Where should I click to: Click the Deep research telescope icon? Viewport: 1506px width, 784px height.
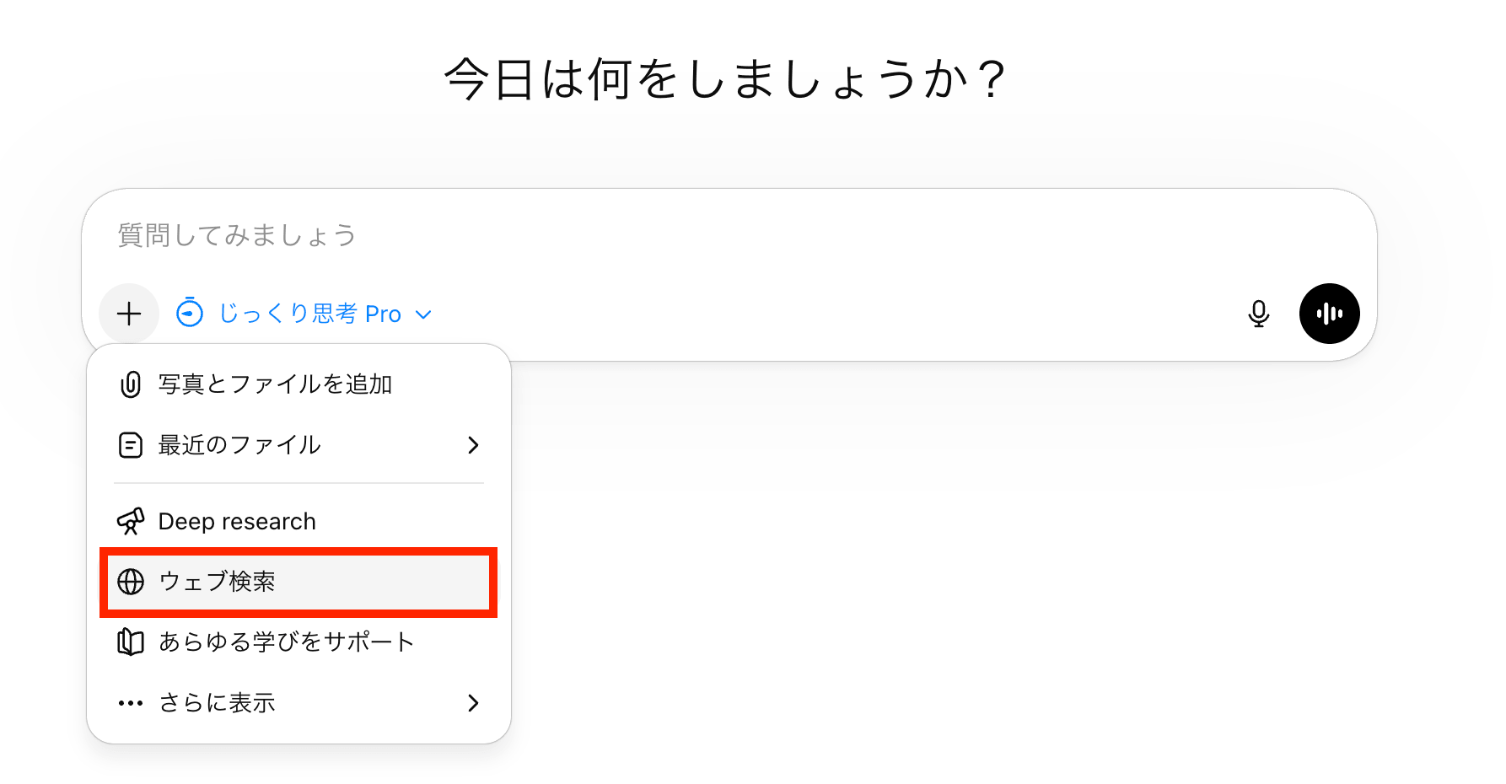point(131,522)
